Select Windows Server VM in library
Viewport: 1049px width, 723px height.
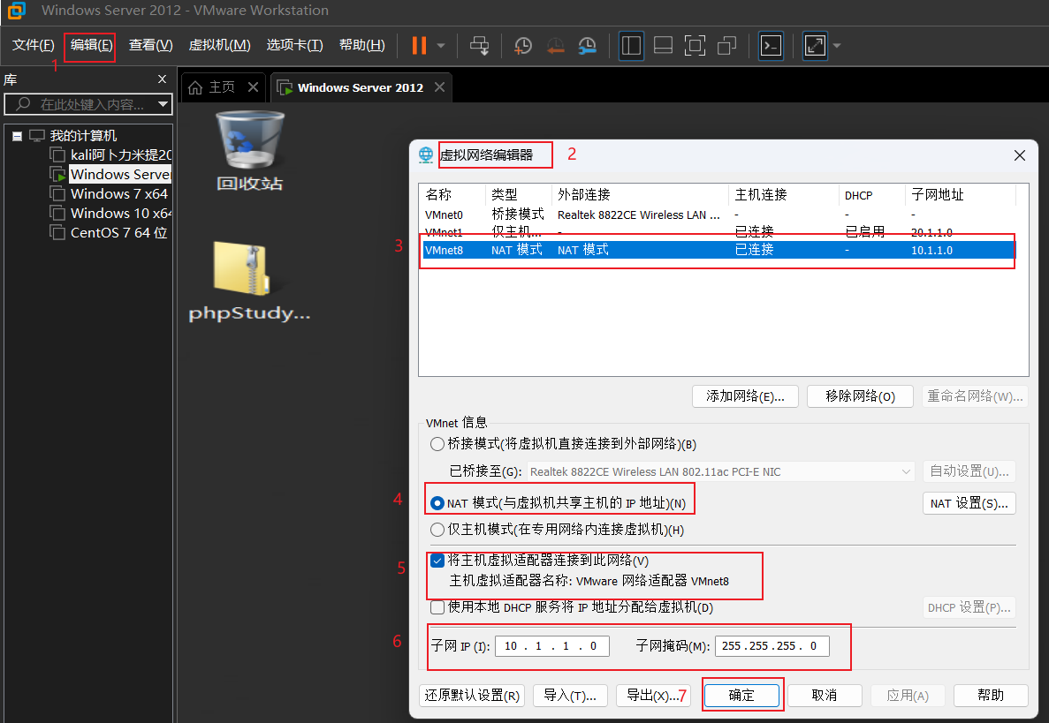(x=111, y=175)
